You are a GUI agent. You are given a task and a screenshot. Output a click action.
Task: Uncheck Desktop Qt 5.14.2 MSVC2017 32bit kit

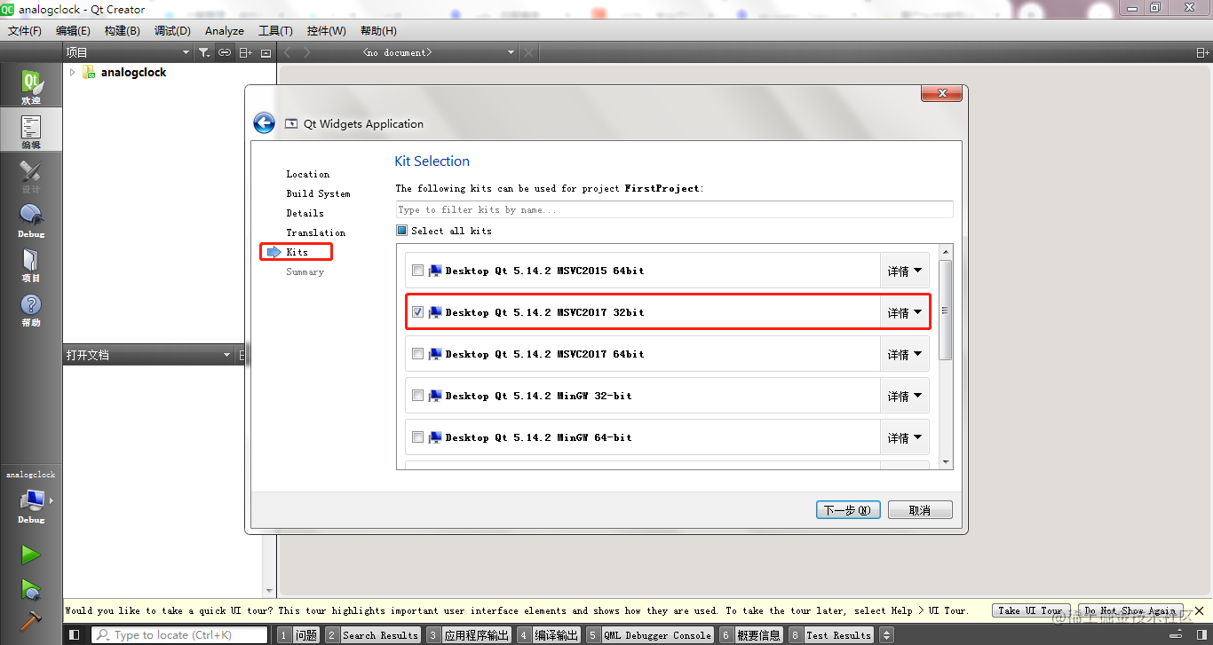[417, 312]
